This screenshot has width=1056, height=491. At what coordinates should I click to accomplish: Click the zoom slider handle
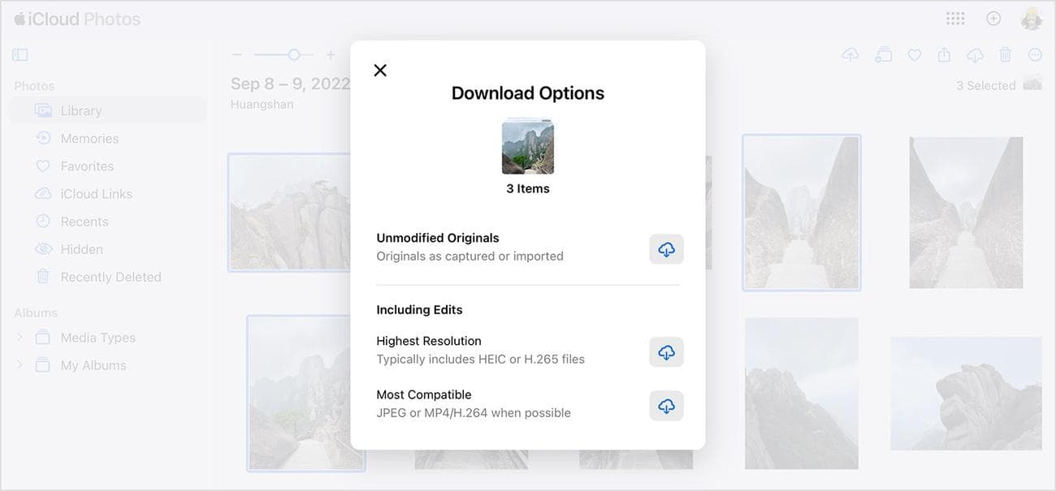[x=294, y=55]
